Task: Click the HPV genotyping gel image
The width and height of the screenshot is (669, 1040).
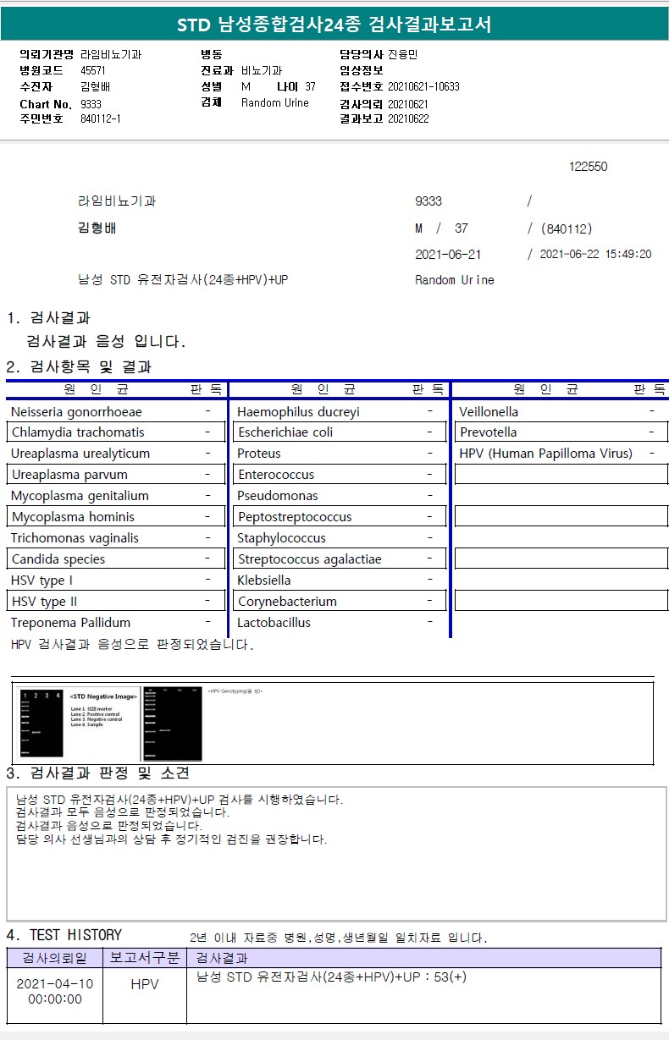Action: [x=173, y=724]
